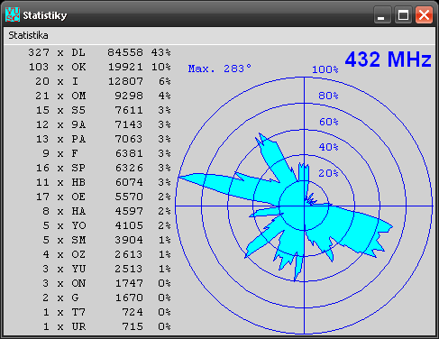
Task: Select the F row with 6381 points
Action: (106, 153)
